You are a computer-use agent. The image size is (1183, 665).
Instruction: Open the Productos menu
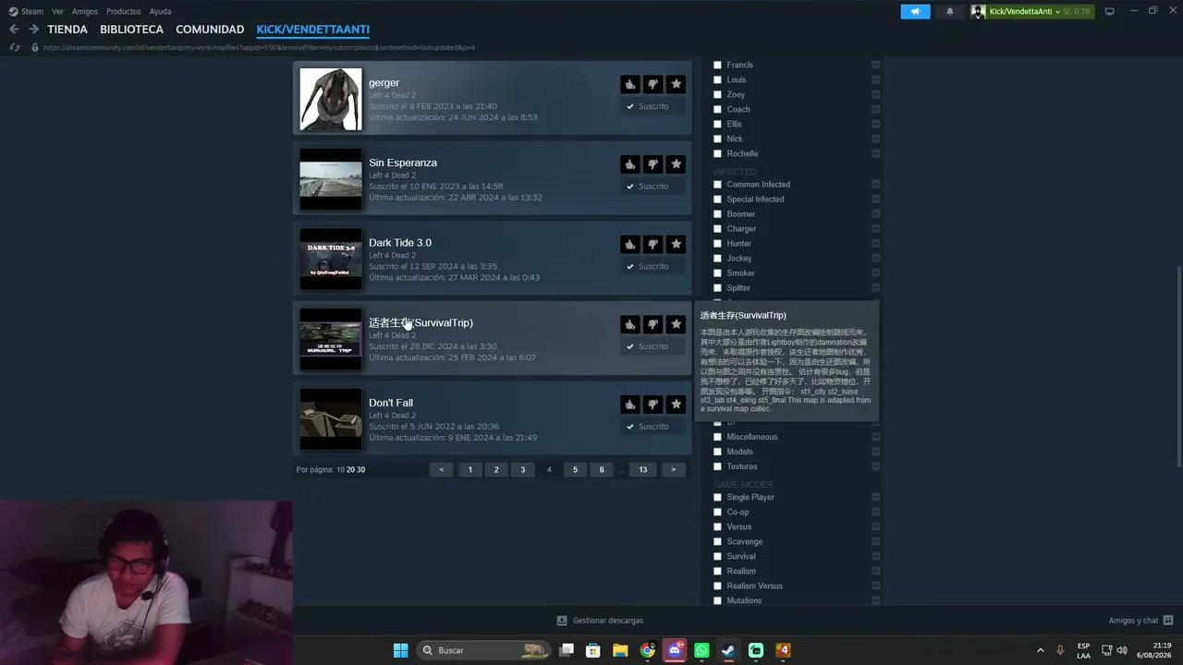coord(124,11)
